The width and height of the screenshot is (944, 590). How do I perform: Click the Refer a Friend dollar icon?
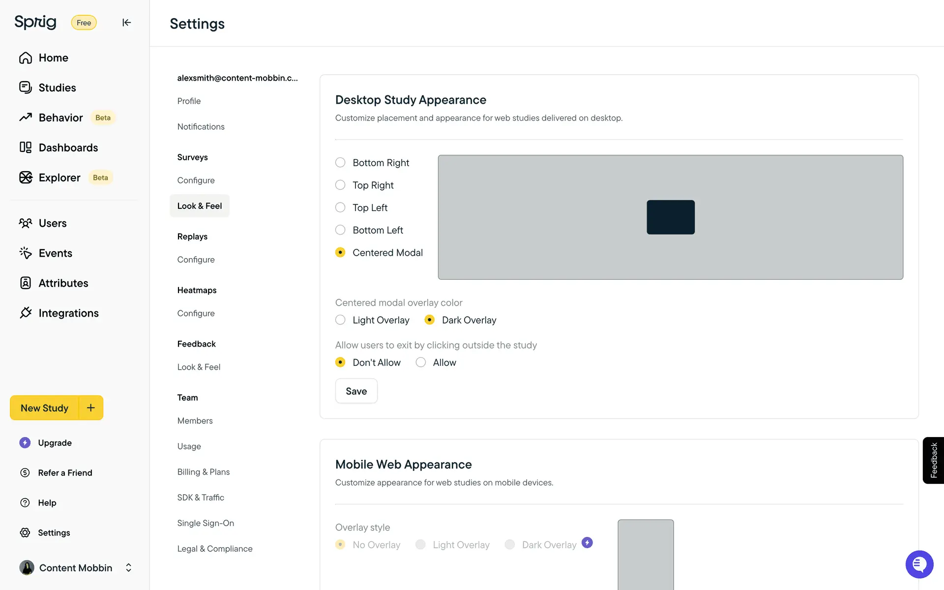click(25, 472)
